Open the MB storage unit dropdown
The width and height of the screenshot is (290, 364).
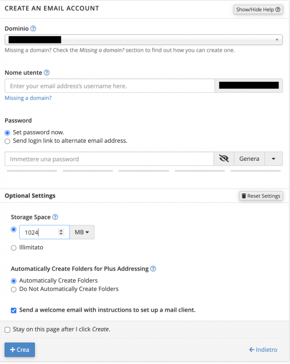[x=82, y=232]
